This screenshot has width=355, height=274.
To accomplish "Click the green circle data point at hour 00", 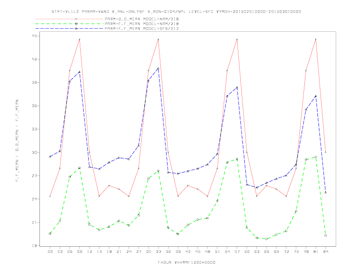I will point(50,234).
